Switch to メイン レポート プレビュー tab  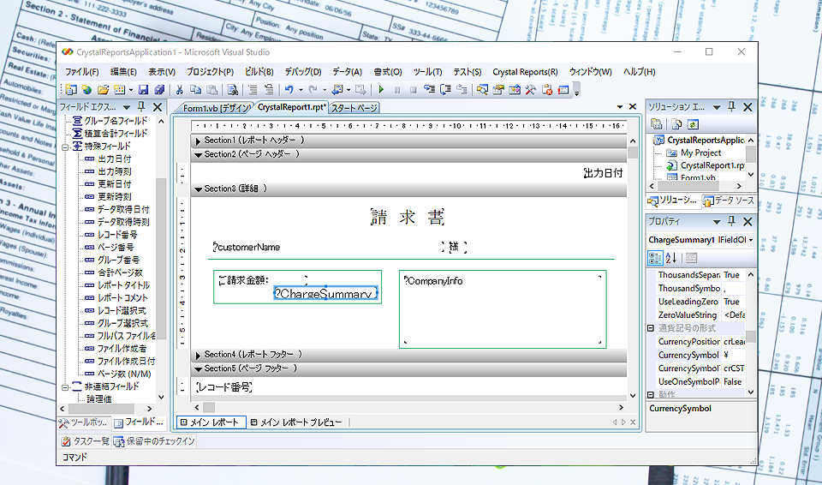click(x=297, y=422)
